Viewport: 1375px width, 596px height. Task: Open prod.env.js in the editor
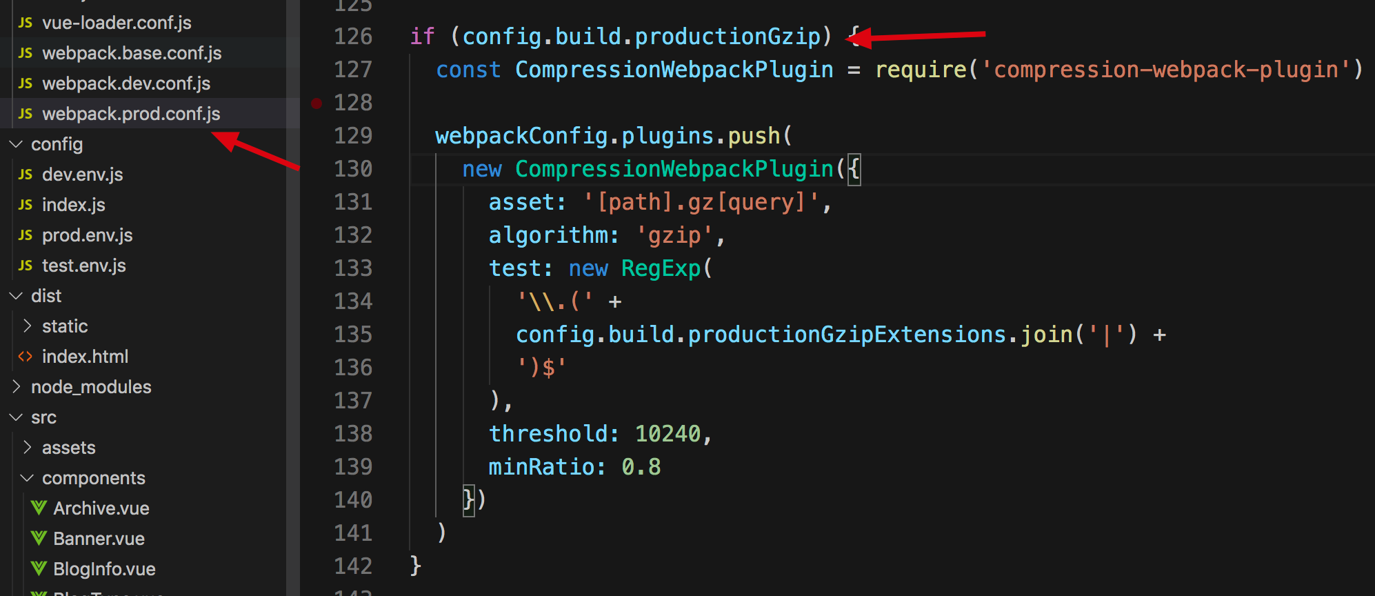pyautogui.click(x=88, y=235)
